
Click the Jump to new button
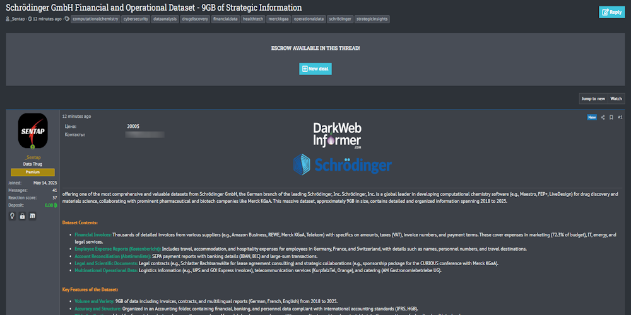coord(593,98)
